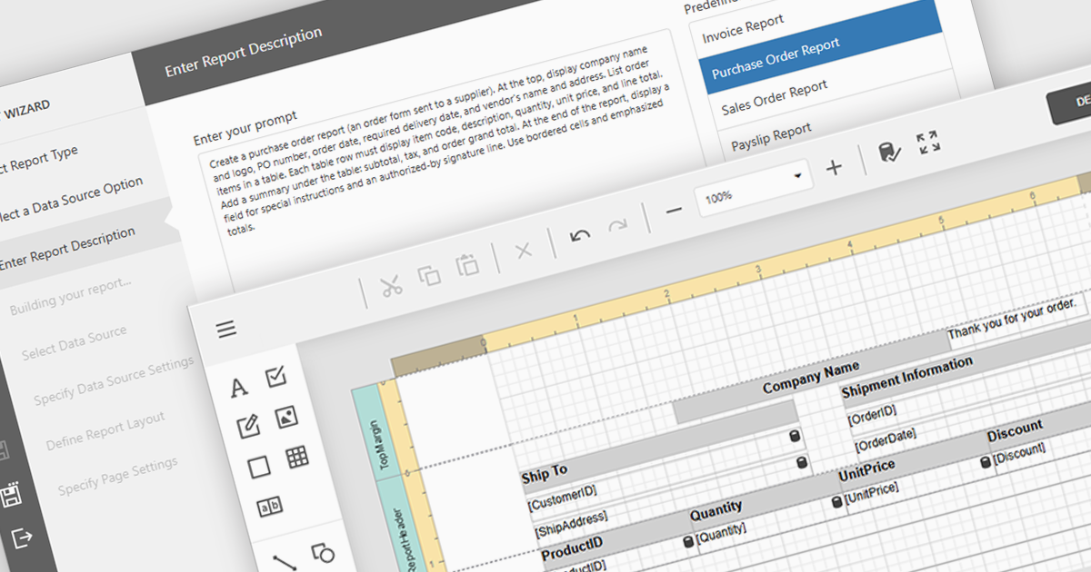The width and height of the screenshot is (1091, 572).
Task: Select the [Discount] bound field
Action: coord(1019,454)
